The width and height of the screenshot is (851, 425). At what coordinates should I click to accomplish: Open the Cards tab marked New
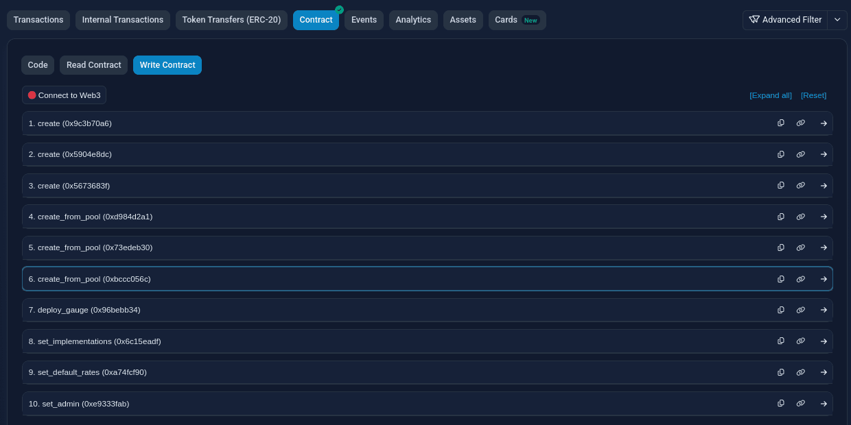tap(517, 20)
